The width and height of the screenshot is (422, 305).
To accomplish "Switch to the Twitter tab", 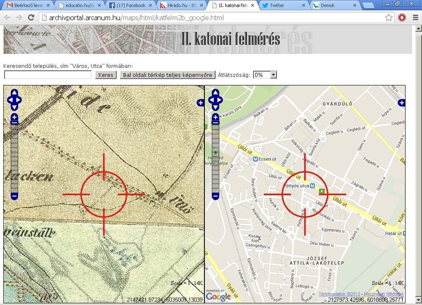I will tap(283, 5).
